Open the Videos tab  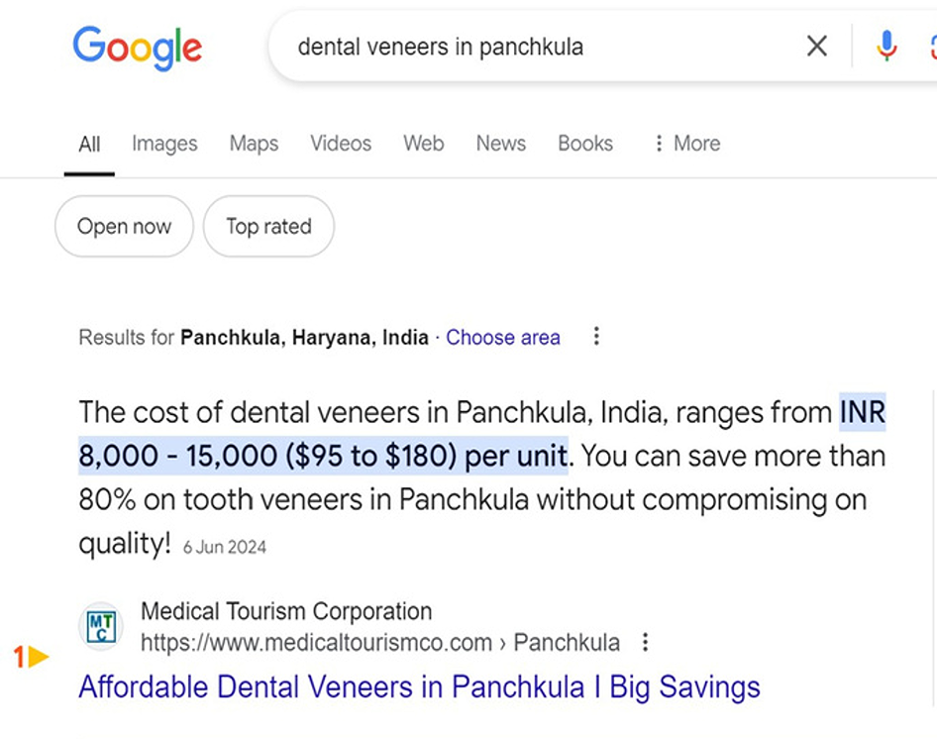pyautogui.click(x=341, y=144)
